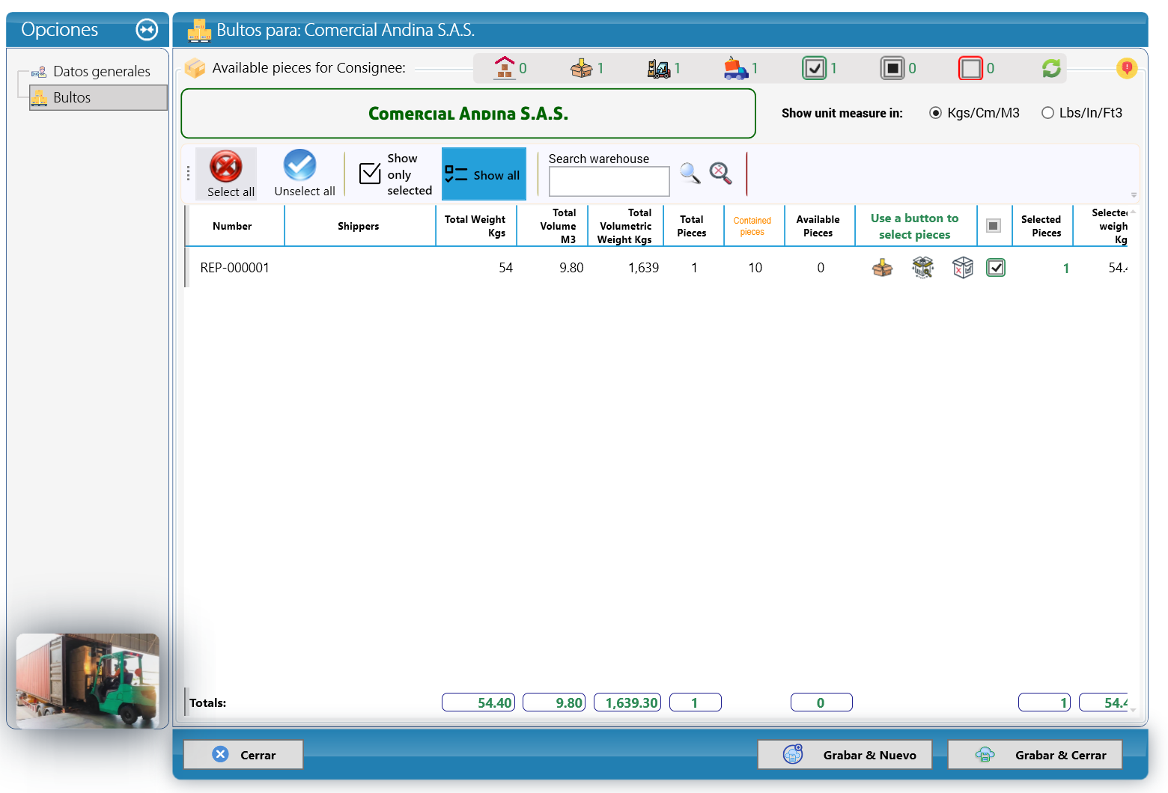Click the open box status icon in header
The width and height of the screenshot is (1168, 793).
tap(581, 69)
